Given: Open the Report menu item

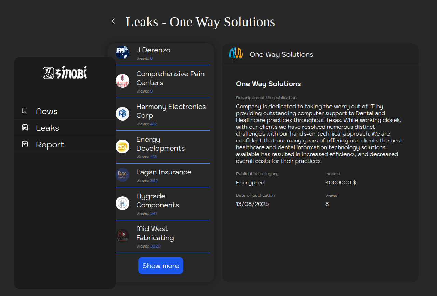Looking at the screenshot, I should [x=50, y=145].
